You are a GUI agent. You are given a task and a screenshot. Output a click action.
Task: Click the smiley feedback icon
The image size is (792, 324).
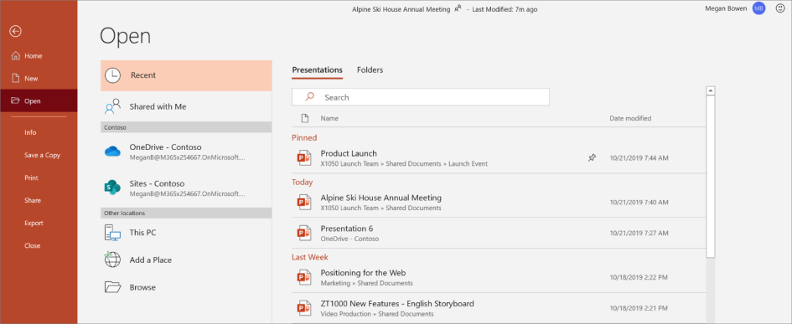pyautogui.click(x=780, y=8)
